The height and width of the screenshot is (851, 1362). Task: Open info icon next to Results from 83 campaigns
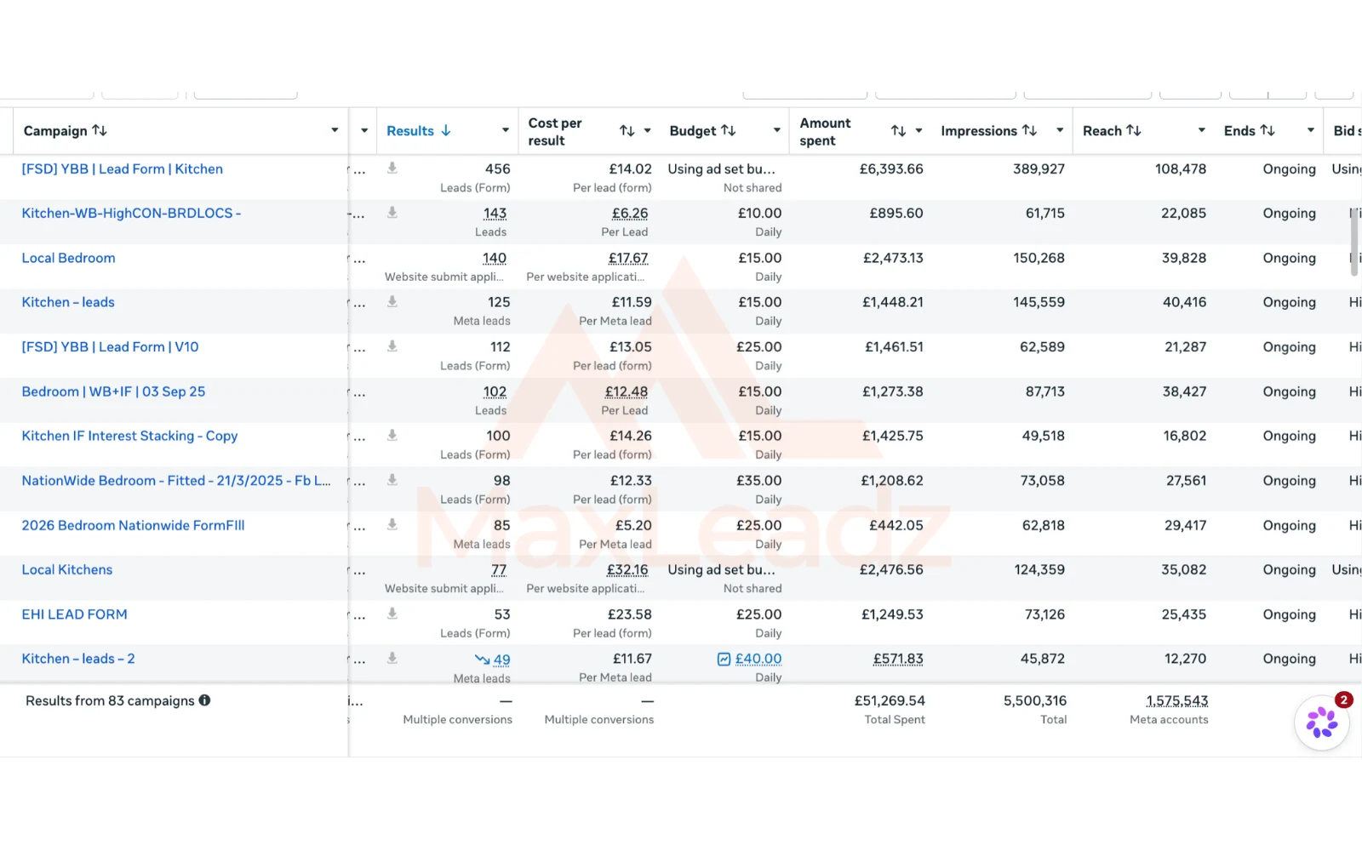pos(204,700)
